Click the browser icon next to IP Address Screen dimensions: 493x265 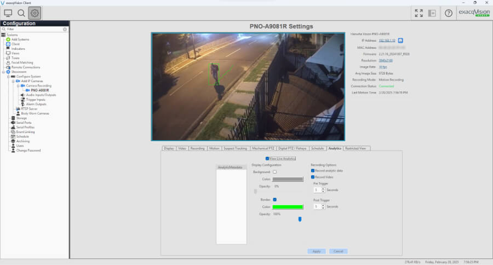[400, 41]
